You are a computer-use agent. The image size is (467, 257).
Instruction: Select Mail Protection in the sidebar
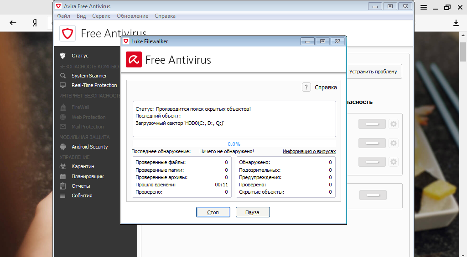click(88, 127)
